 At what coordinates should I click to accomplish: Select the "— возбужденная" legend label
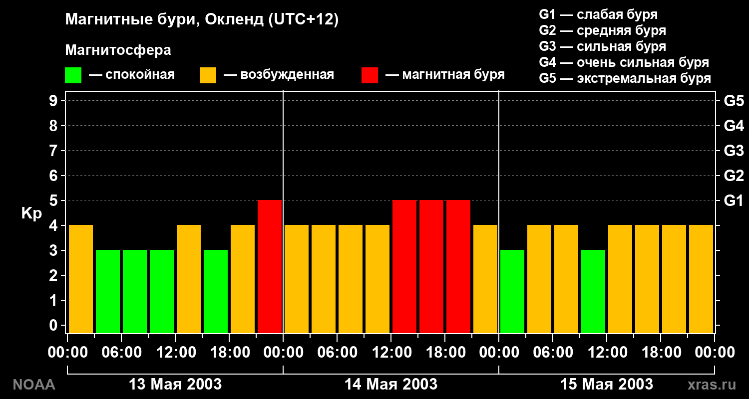tap(279, 75)
